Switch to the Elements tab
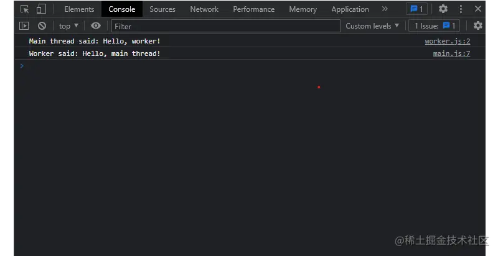Viewport: 498px width, 256px height. [x=79, y=9]
